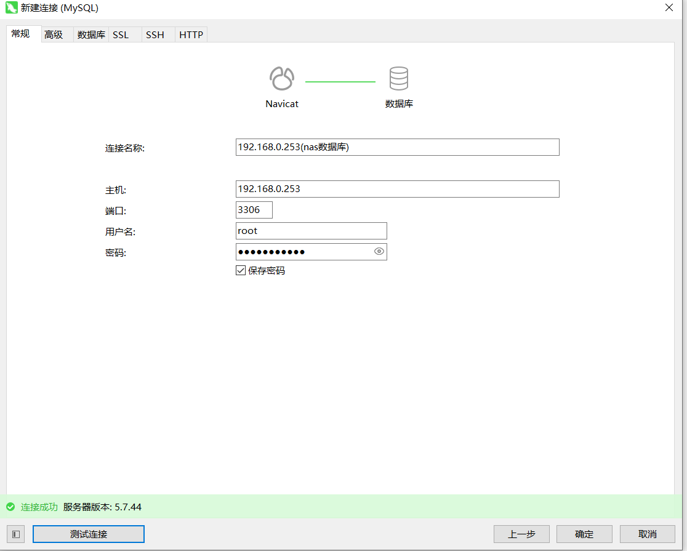This screenshot has height=551, width=687.
Task: Click the 测试连接 button
Action: (89, 534)
